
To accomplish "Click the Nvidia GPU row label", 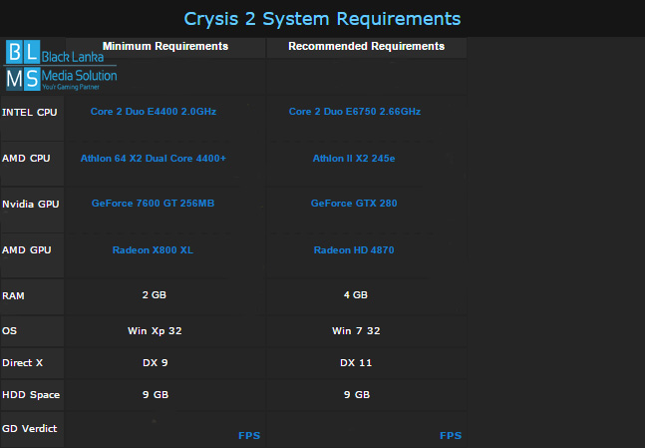I will point(31,205).
